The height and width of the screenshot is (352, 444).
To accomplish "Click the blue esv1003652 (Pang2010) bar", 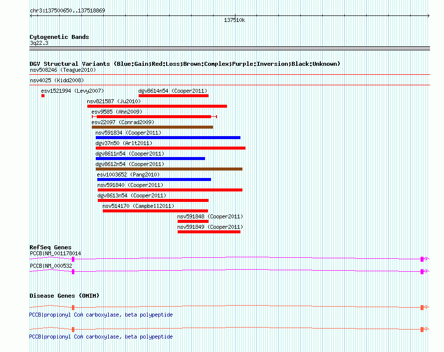I will pyautogui.click(x=154, y=179).
